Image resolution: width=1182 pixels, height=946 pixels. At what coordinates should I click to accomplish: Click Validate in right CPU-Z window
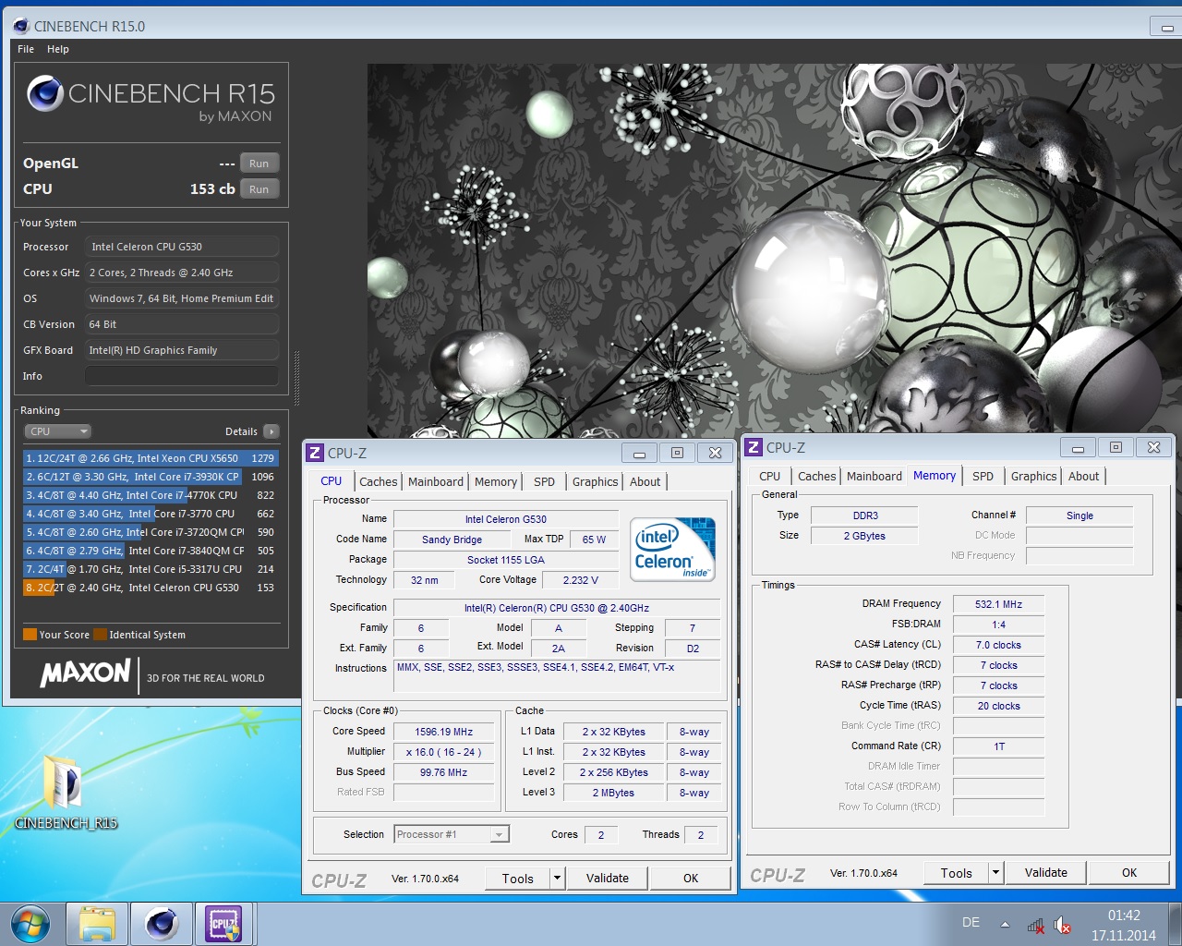1045,872
